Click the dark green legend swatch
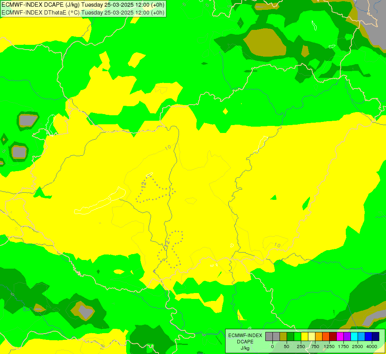The image size is (386, 354). click(290, 336)
